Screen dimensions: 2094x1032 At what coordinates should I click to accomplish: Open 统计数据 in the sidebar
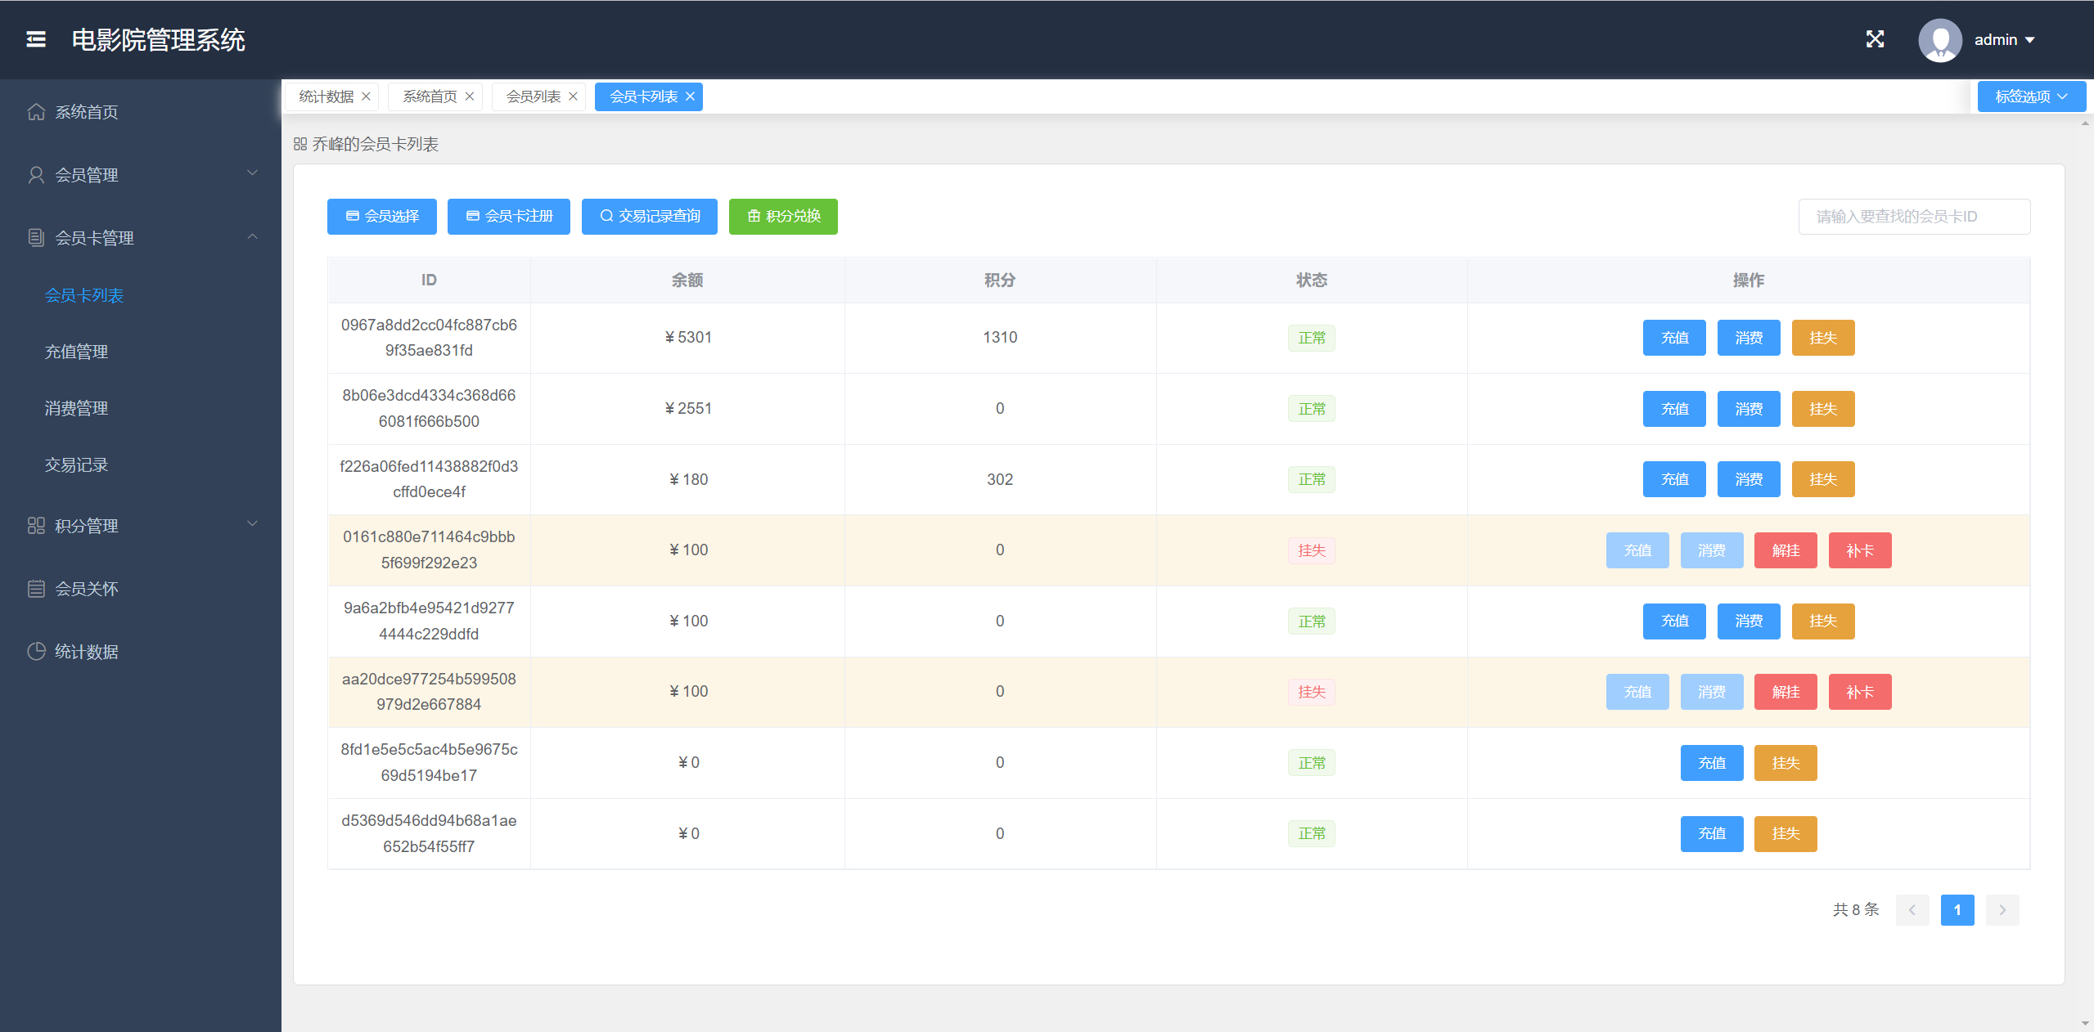[x=86, y=652]
